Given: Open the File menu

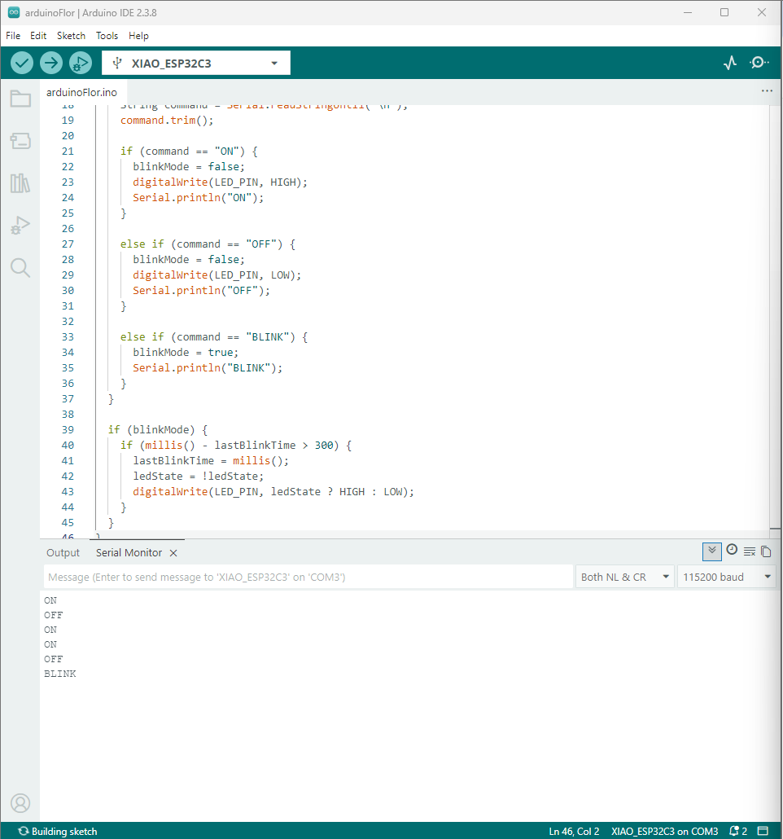Looking at the screenshot, I should tap(13, 36).
